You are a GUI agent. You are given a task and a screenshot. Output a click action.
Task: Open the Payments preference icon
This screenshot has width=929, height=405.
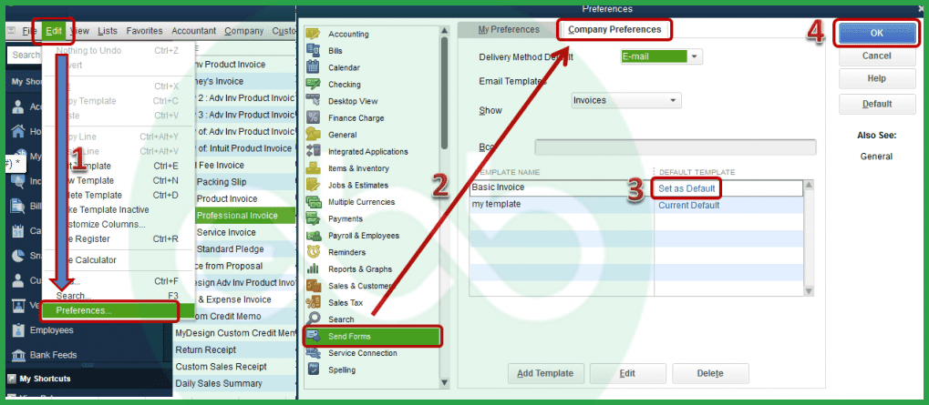313,218
